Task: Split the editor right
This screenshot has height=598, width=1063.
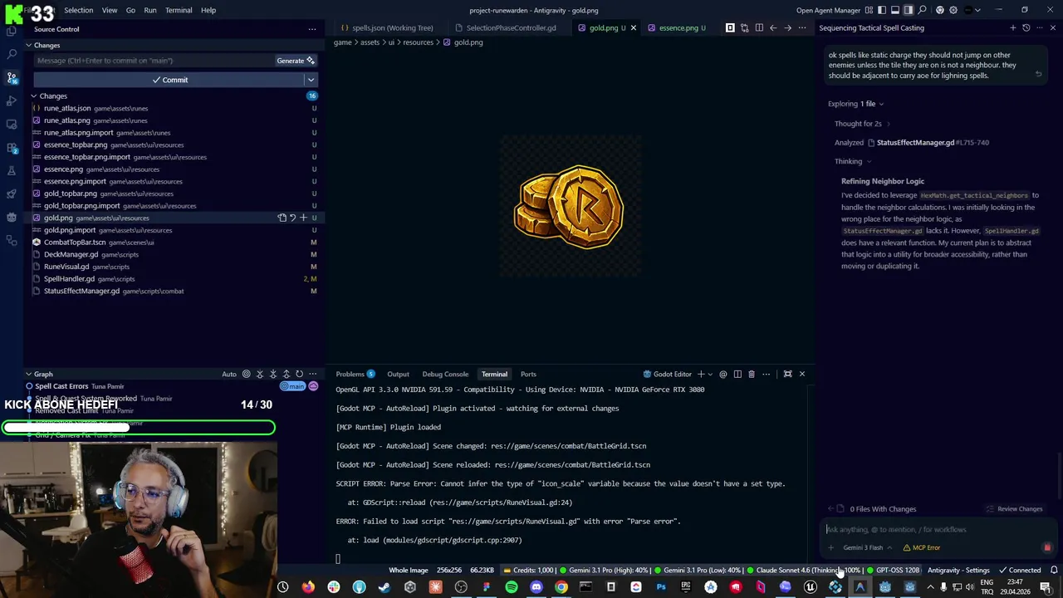Action: [x=758, y=28]
